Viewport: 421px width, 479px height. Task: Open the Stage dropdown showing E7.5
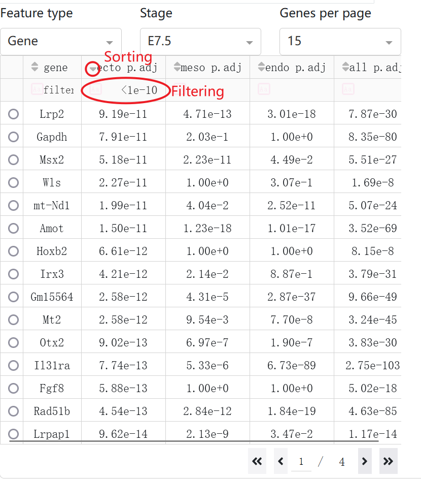(x=200, y=42)
